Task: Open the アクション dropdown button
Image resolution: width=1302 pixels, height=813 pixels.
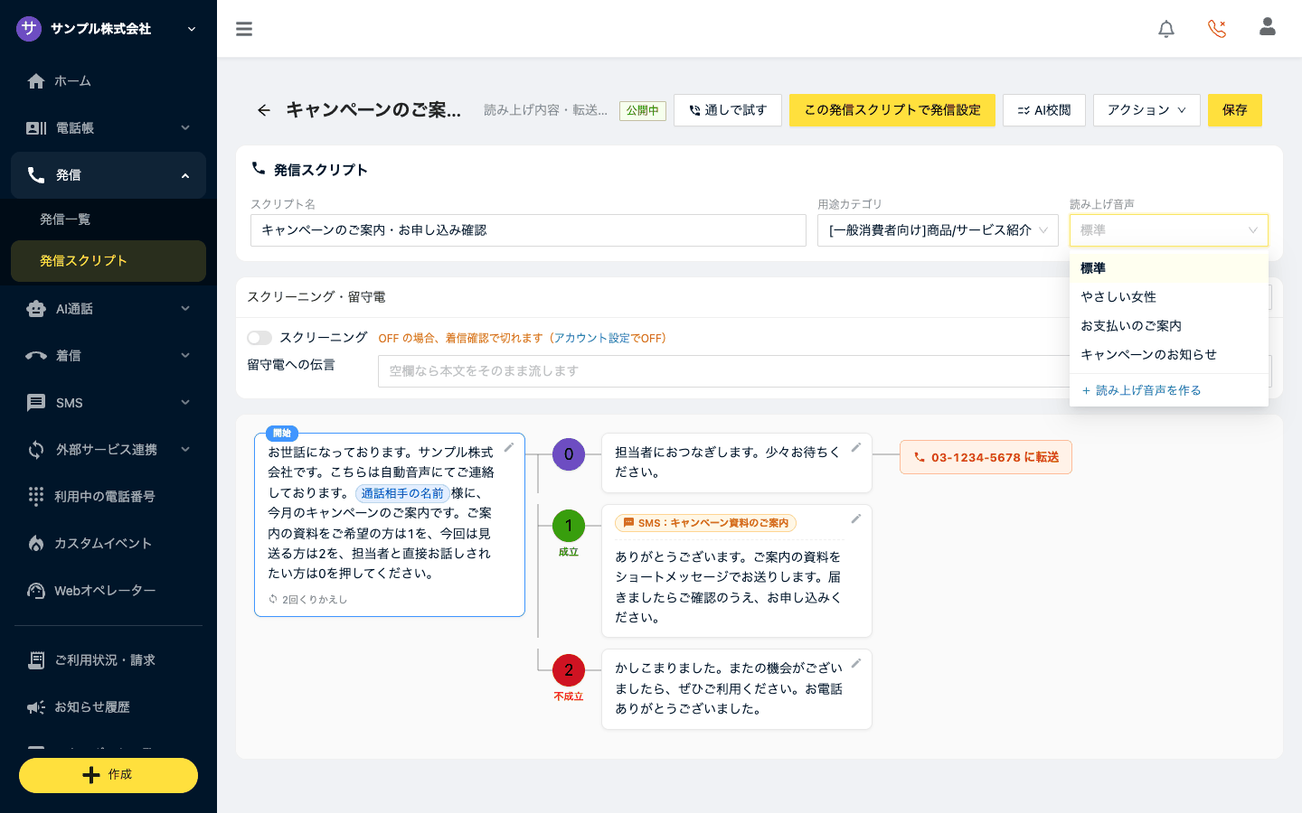Action: click(1146, 110)
